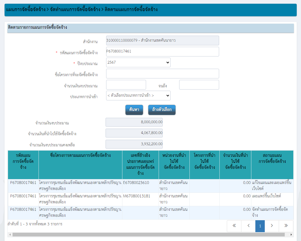Click the จนถึง ending budget amount field
301x241 pixels.
coord(199,85)
